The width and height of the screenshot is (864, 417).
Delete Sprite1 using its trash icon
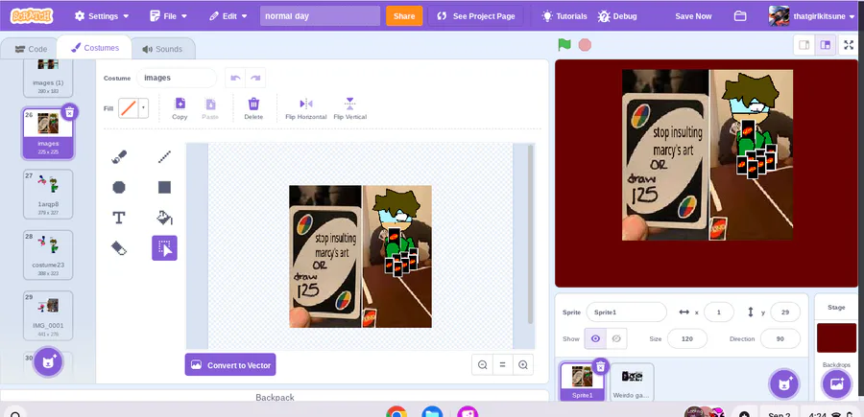[x=601, y=366]
